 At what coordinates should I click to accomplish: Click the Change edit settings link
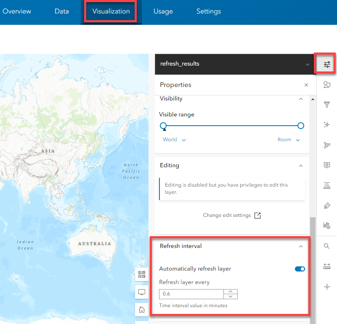(232, 215)
